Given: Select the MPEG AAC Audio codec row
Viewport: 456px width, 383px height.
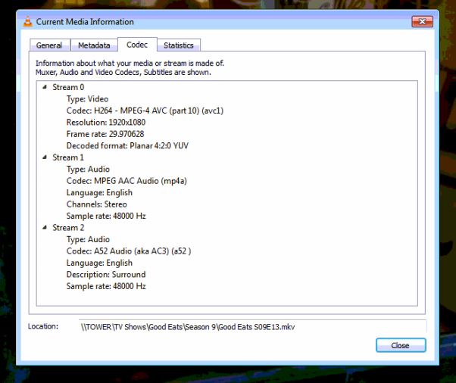Looking at the screenshot, I should click(x=126, y=181).
